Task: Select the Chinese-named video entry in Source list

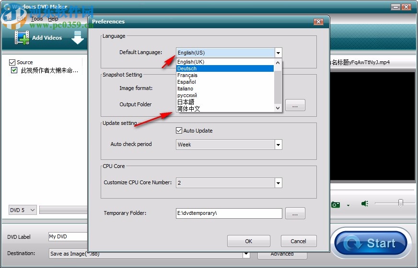Action: [x=49, y=70]
